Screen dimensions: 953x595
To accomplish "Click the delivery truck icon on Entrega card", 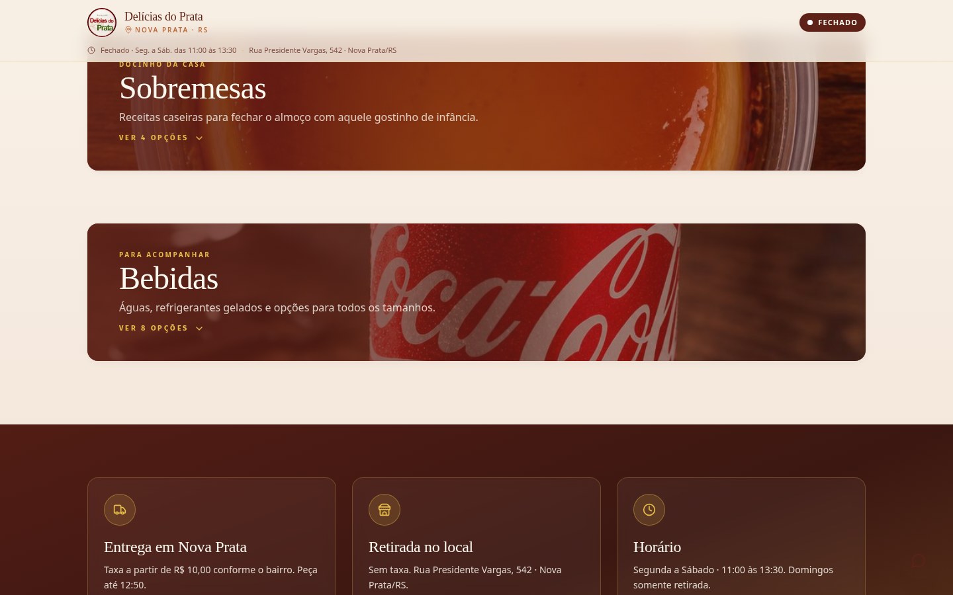I will tap(120, 510).
